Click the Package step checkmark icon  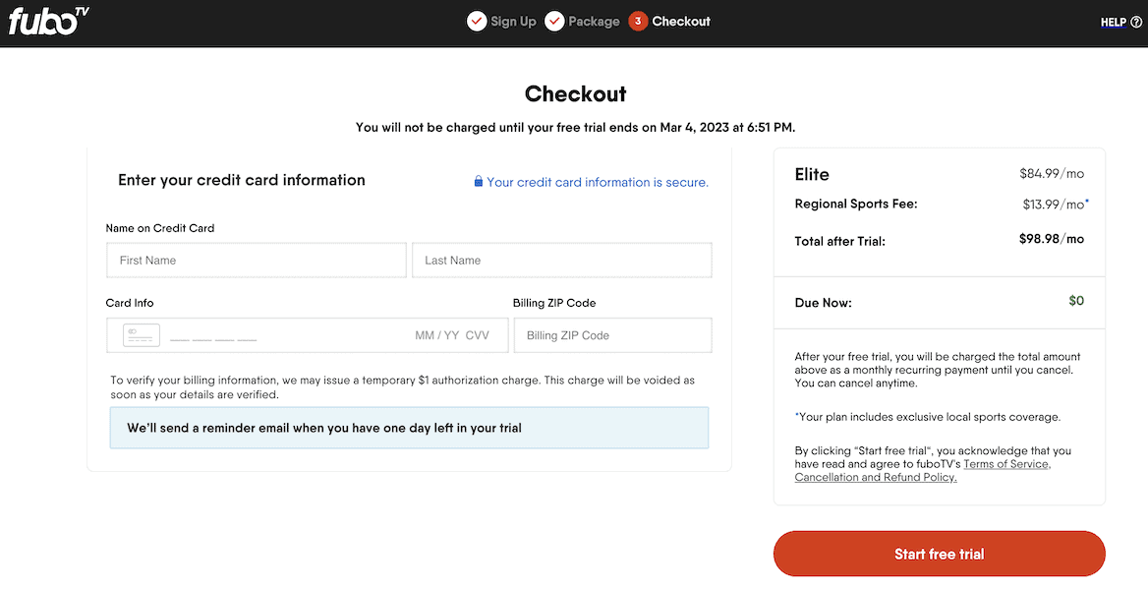(x=554, y=22)
